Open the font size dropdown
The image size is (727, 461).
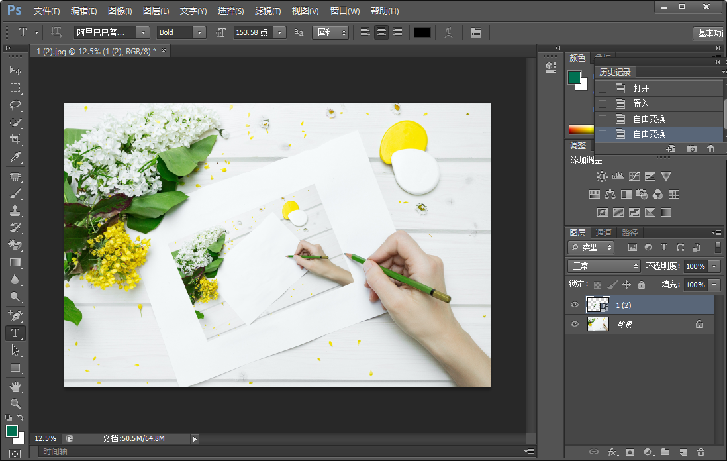point(279,32)
